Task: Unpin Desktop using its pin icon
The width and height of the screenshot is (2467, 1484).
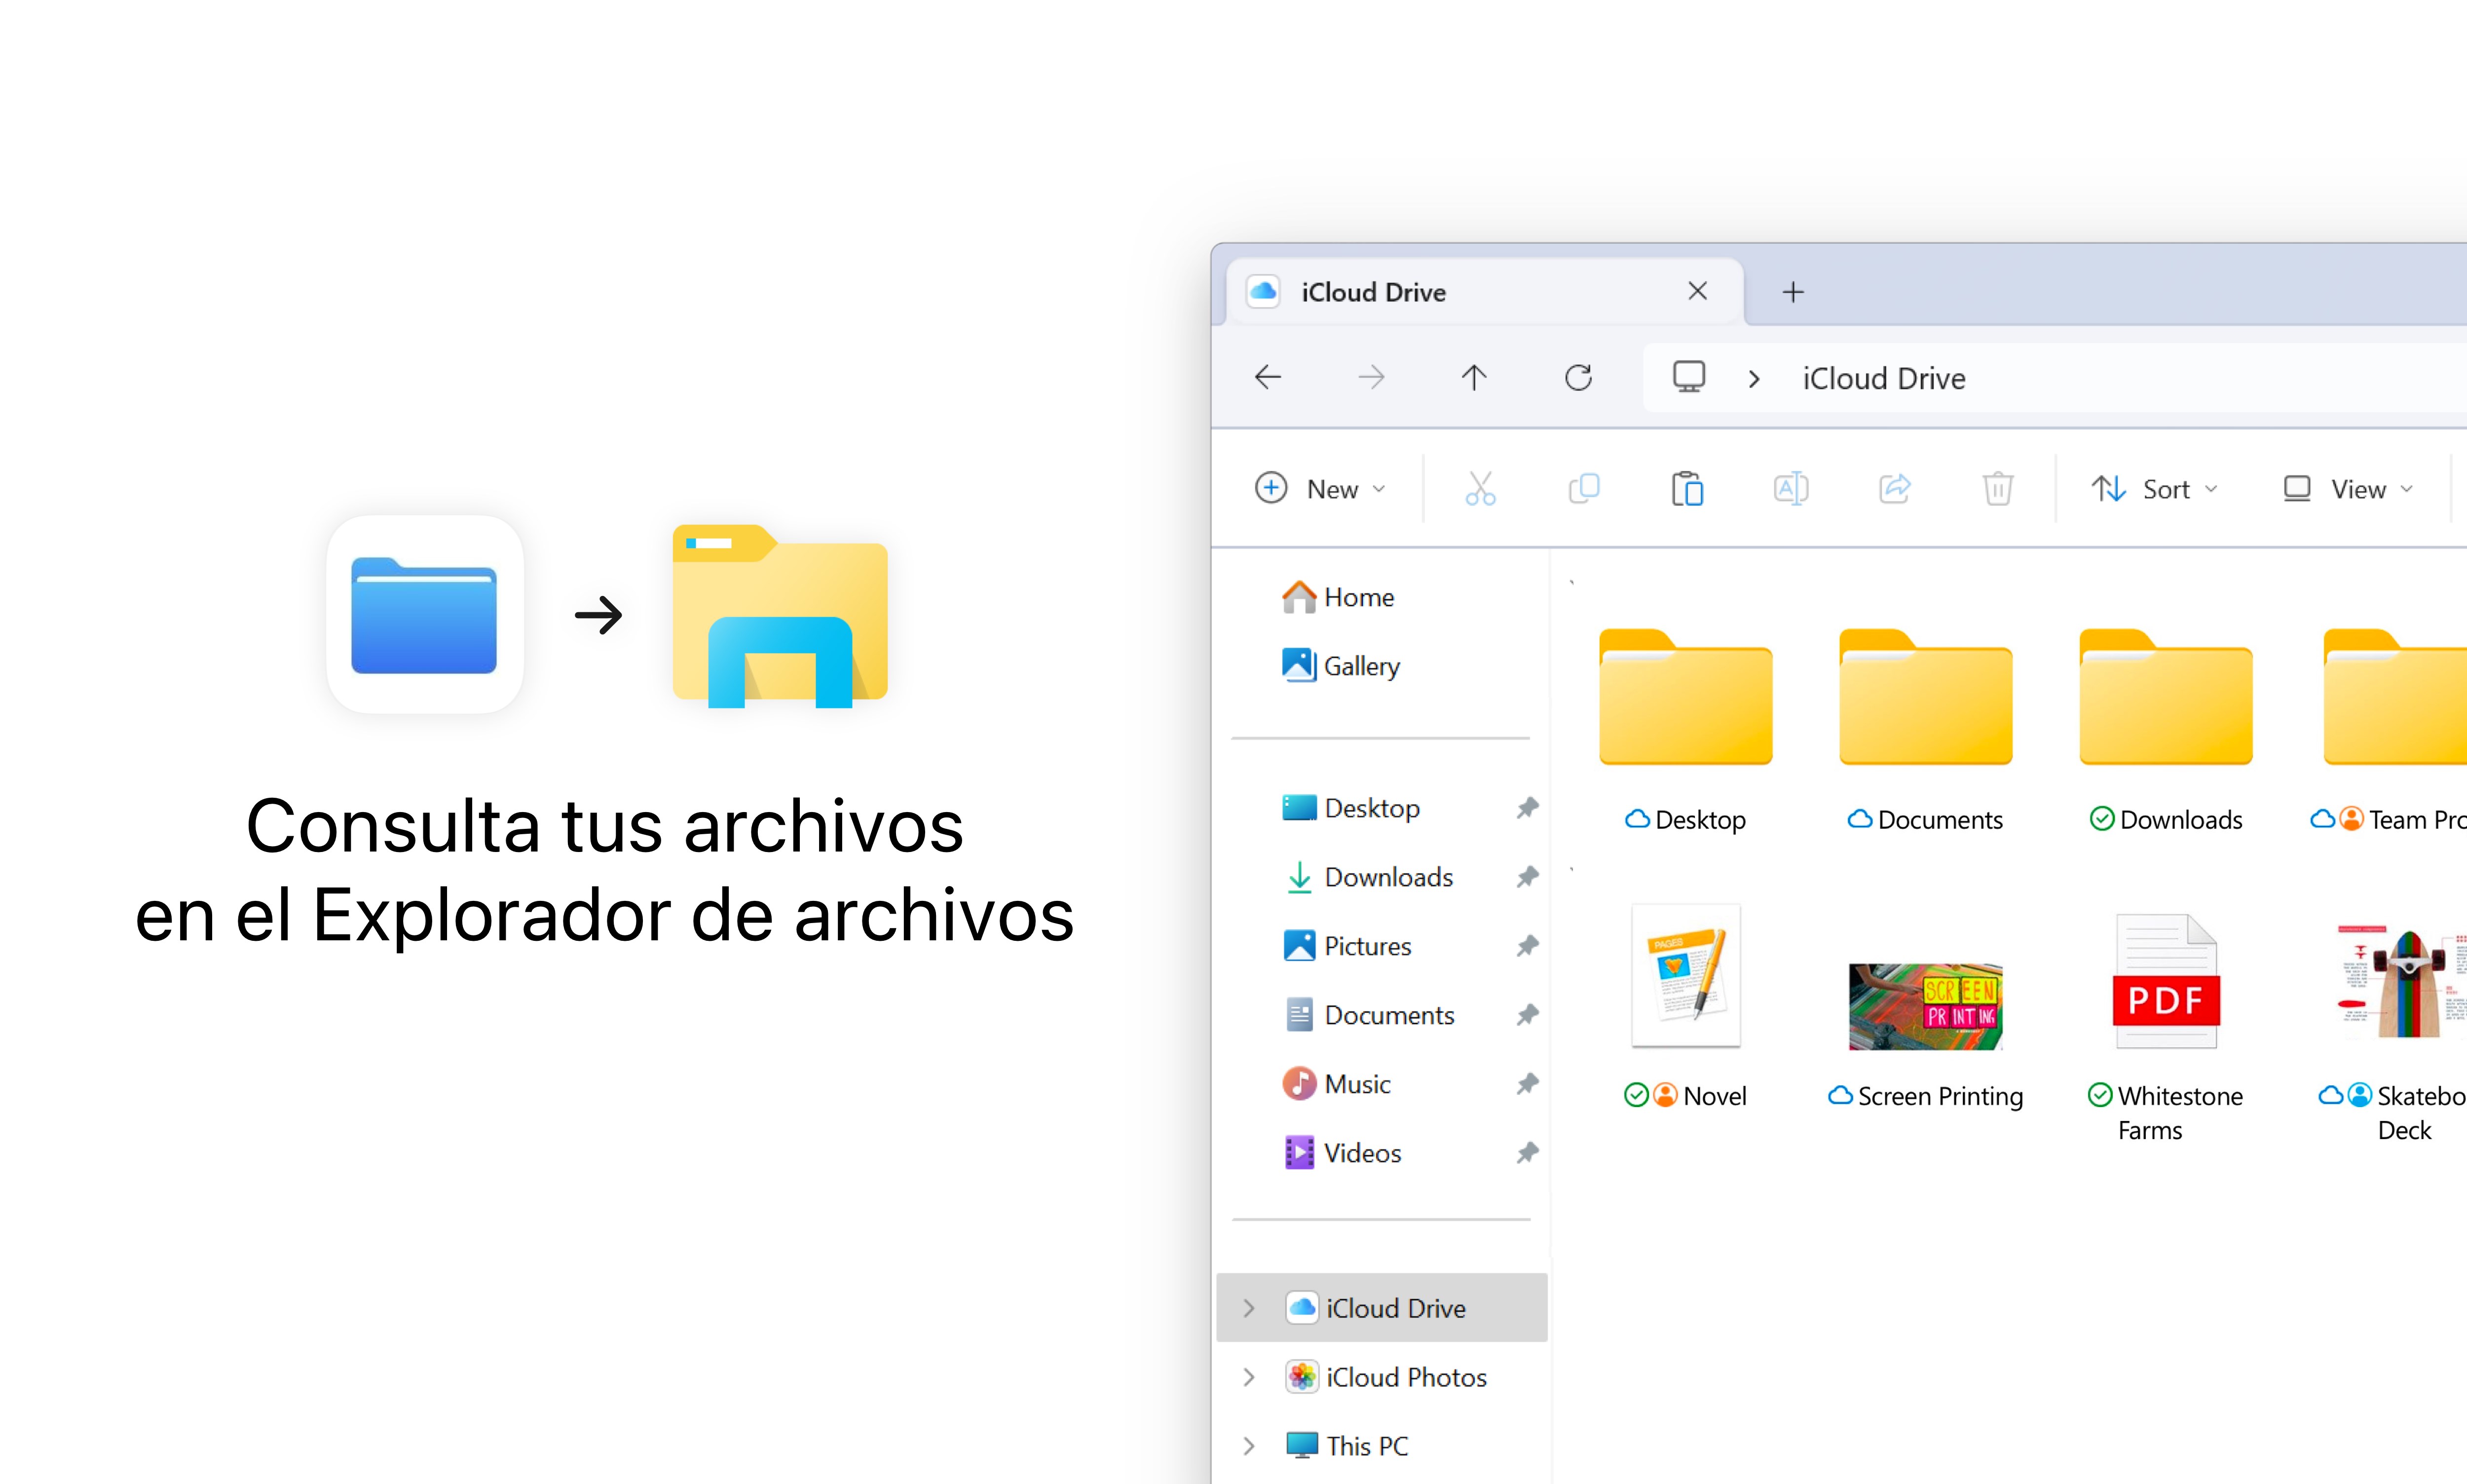Action: 1527,808
